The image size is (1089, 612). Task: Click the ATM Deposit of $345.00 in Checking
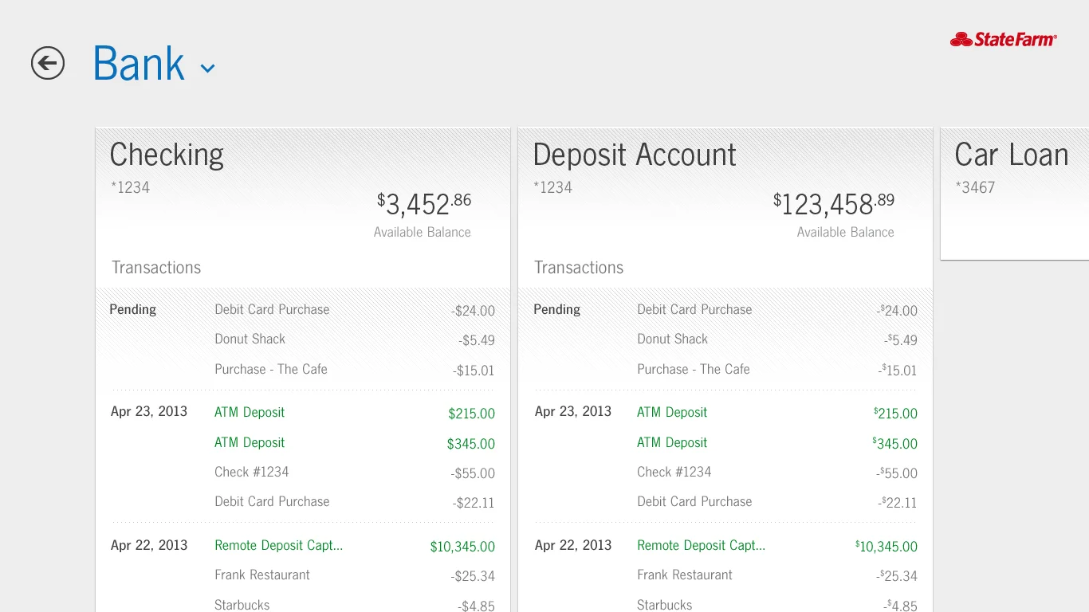[250, 442]
